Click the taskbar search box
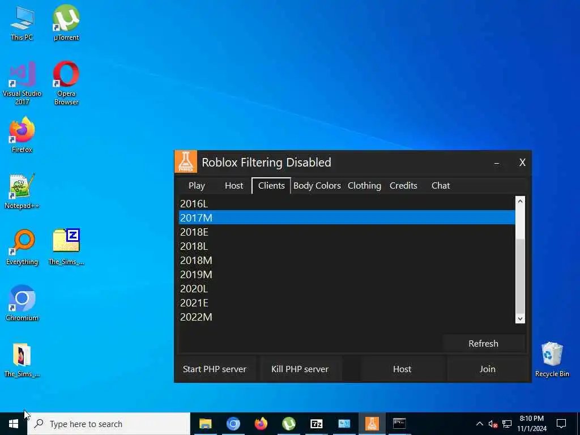The height and width of the screenshot is (435, 580). 109,424
